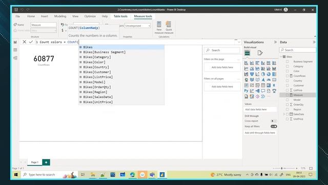Toggle the Keep all filters switch
This screenshot has width=328, height=185.
274,126
